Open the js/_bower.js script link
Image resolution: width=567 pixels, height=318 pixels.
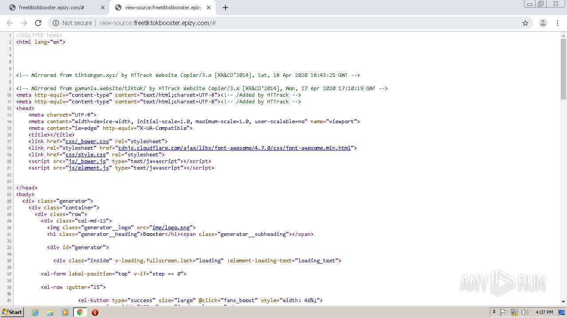coord(87,161)
